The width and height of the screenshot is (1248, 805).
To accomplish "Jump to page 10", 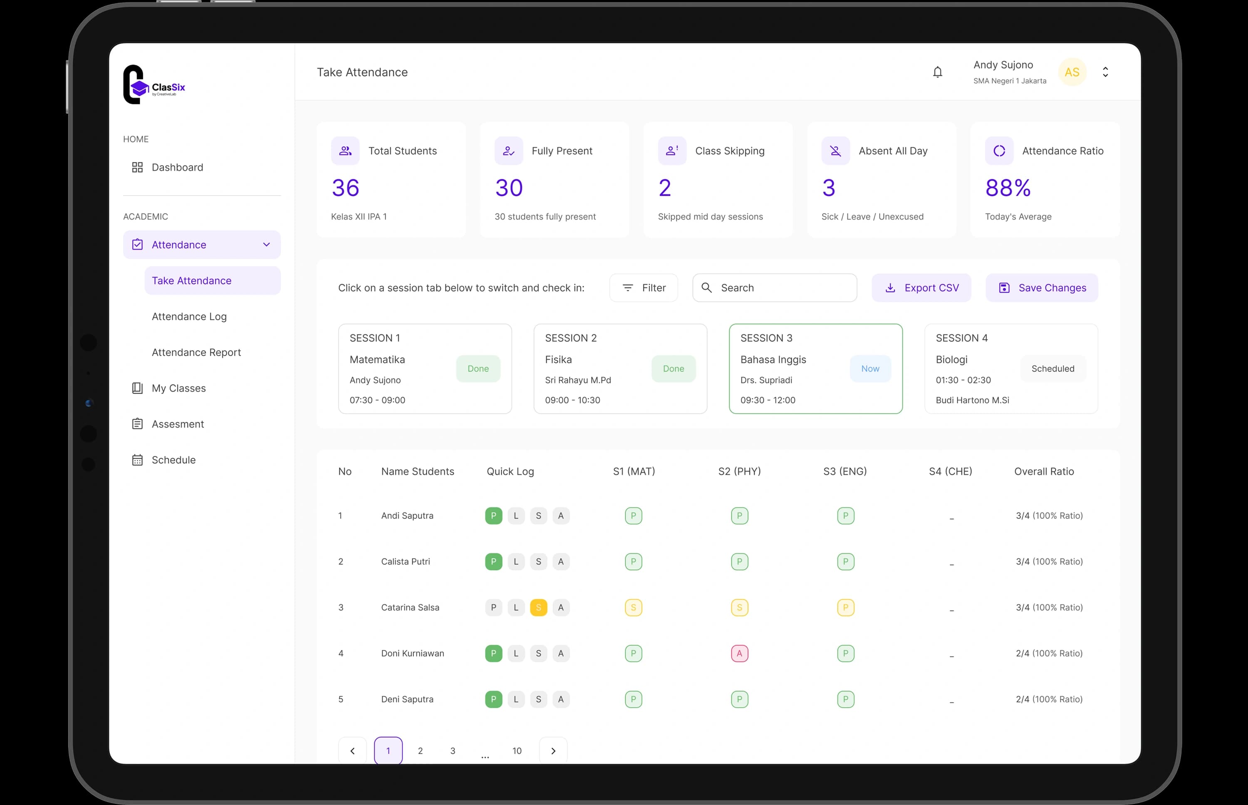I will (517, 751).
